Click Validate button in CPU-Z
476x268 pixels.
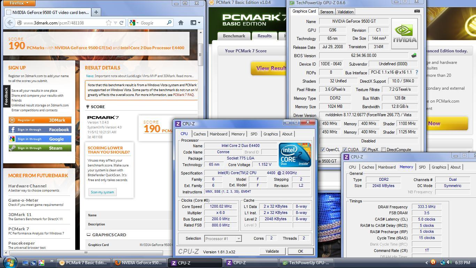[272, 251]
